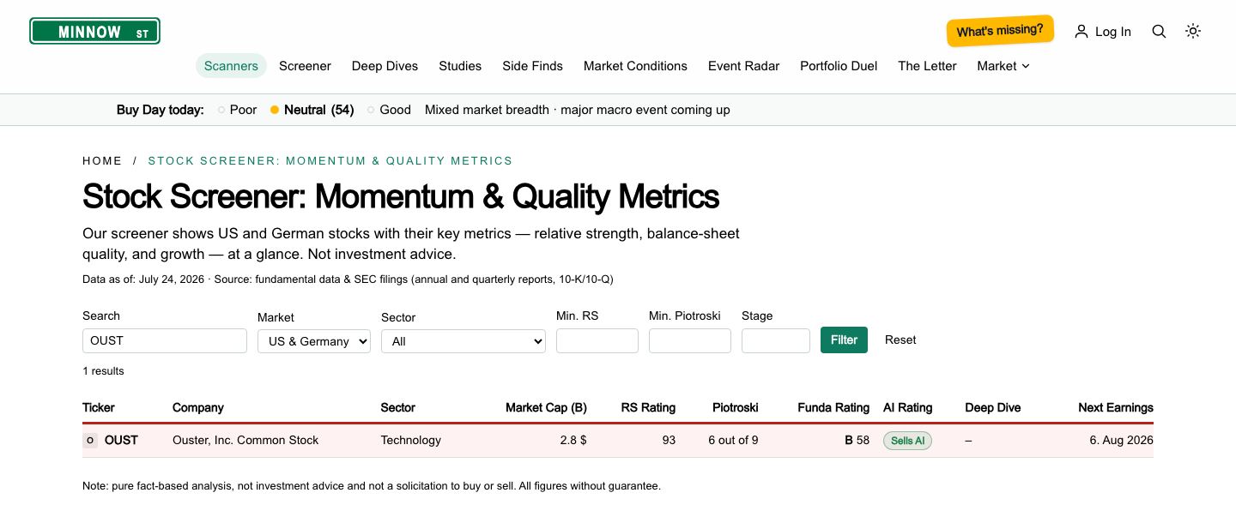Toggle the light/dark theme sun icon
The image size is (1236, 523).
pos(1193,32)
